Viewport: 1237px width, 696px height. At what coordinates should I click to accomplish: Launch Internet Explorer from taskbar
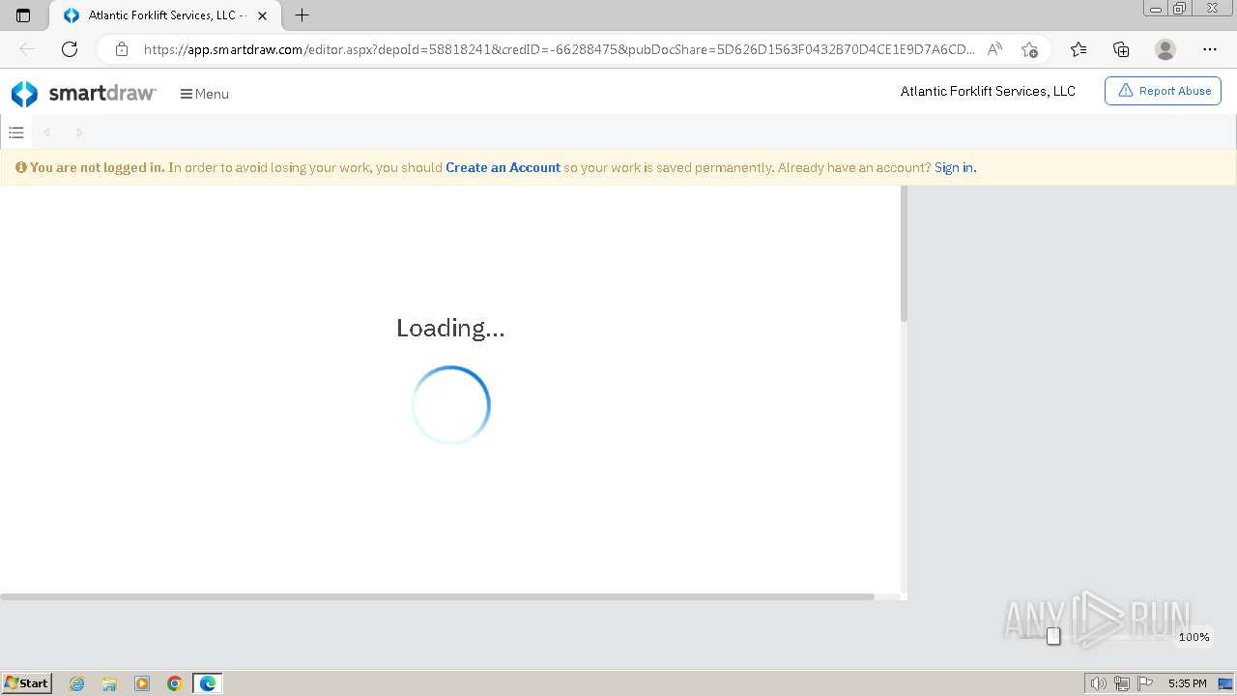pos(76,683)
